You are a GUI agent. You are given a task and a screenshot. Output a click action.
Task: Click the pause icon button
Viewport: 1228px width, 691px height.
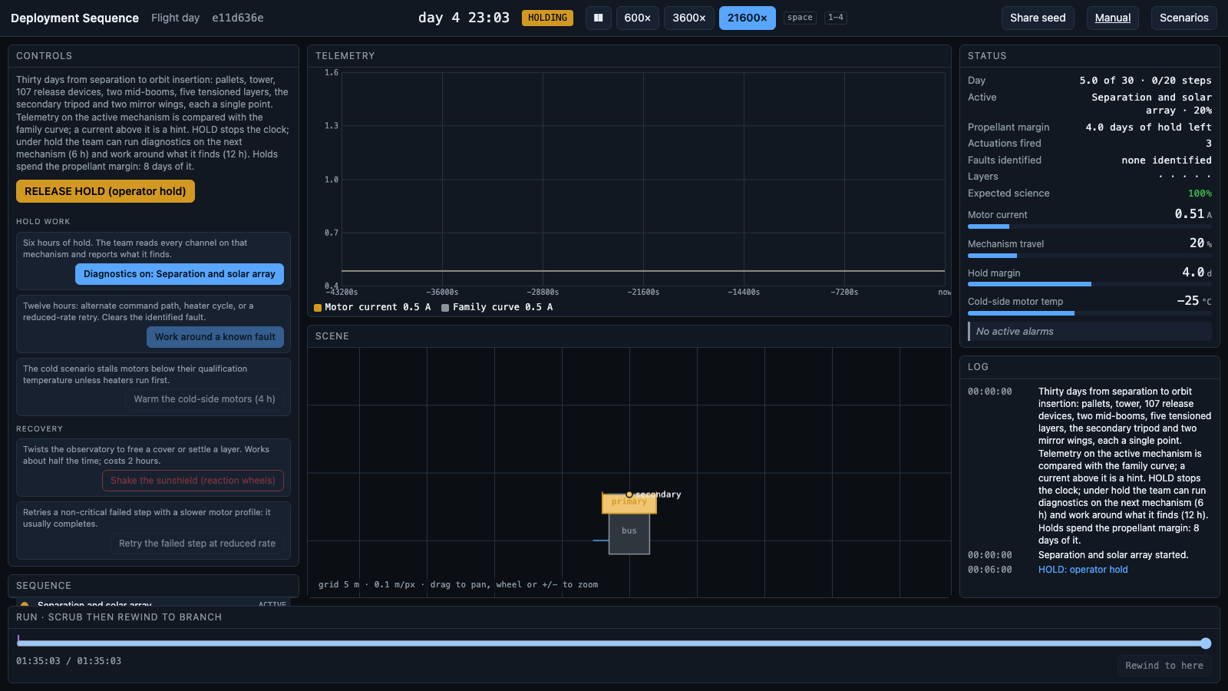coord(599,18)
